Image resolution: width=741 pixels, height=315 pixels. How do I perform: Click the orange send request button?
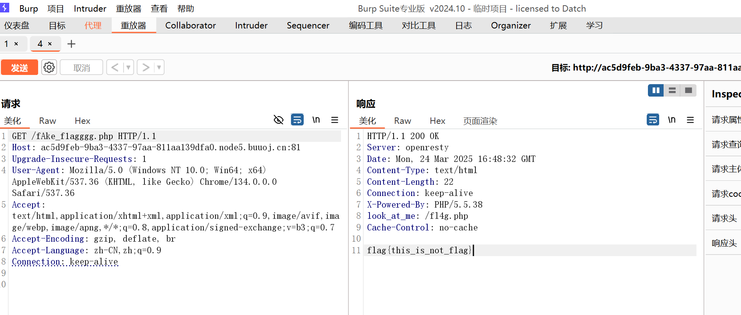pyautogui.click(x=20, y=67)
